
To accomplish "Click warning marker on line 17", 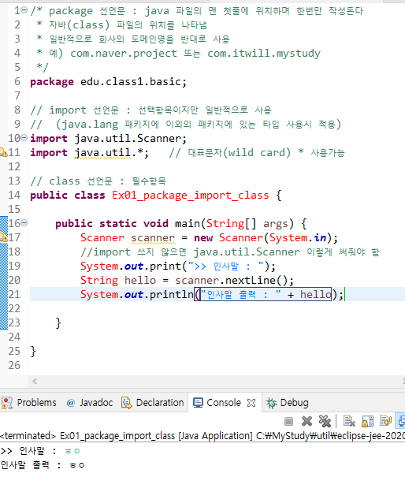I will pos(3,237).
